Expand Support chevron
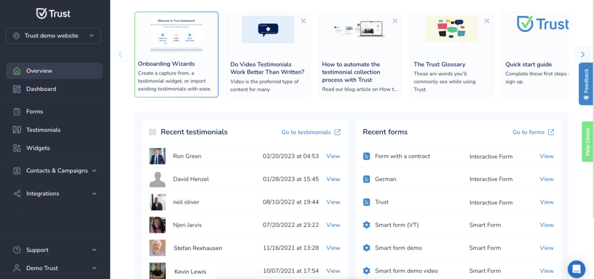 coord(95,250)
